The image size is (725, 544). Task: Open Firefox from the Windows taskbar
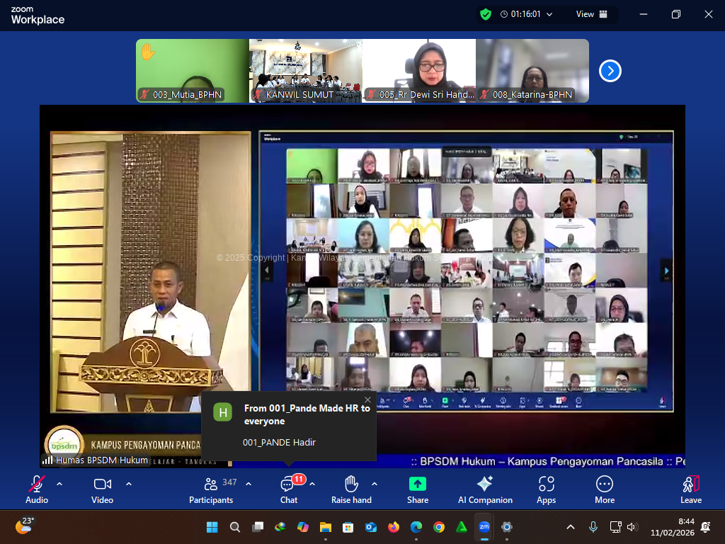point(393,527)
